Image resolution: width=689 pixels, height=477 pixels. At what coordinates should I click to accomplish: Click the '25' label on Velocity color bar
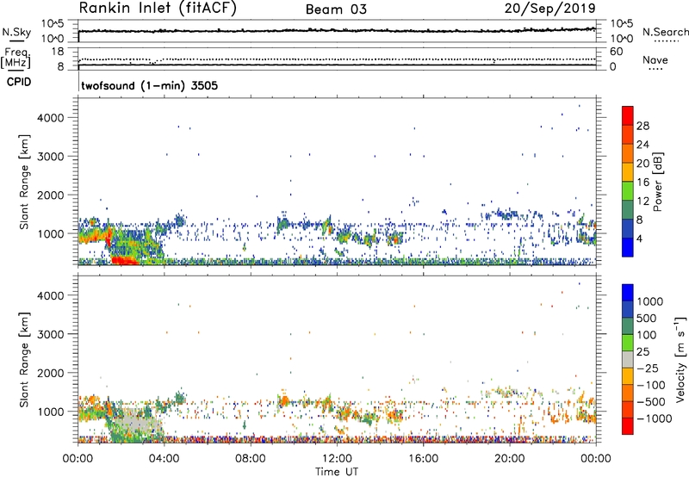[x=642, y=351]
